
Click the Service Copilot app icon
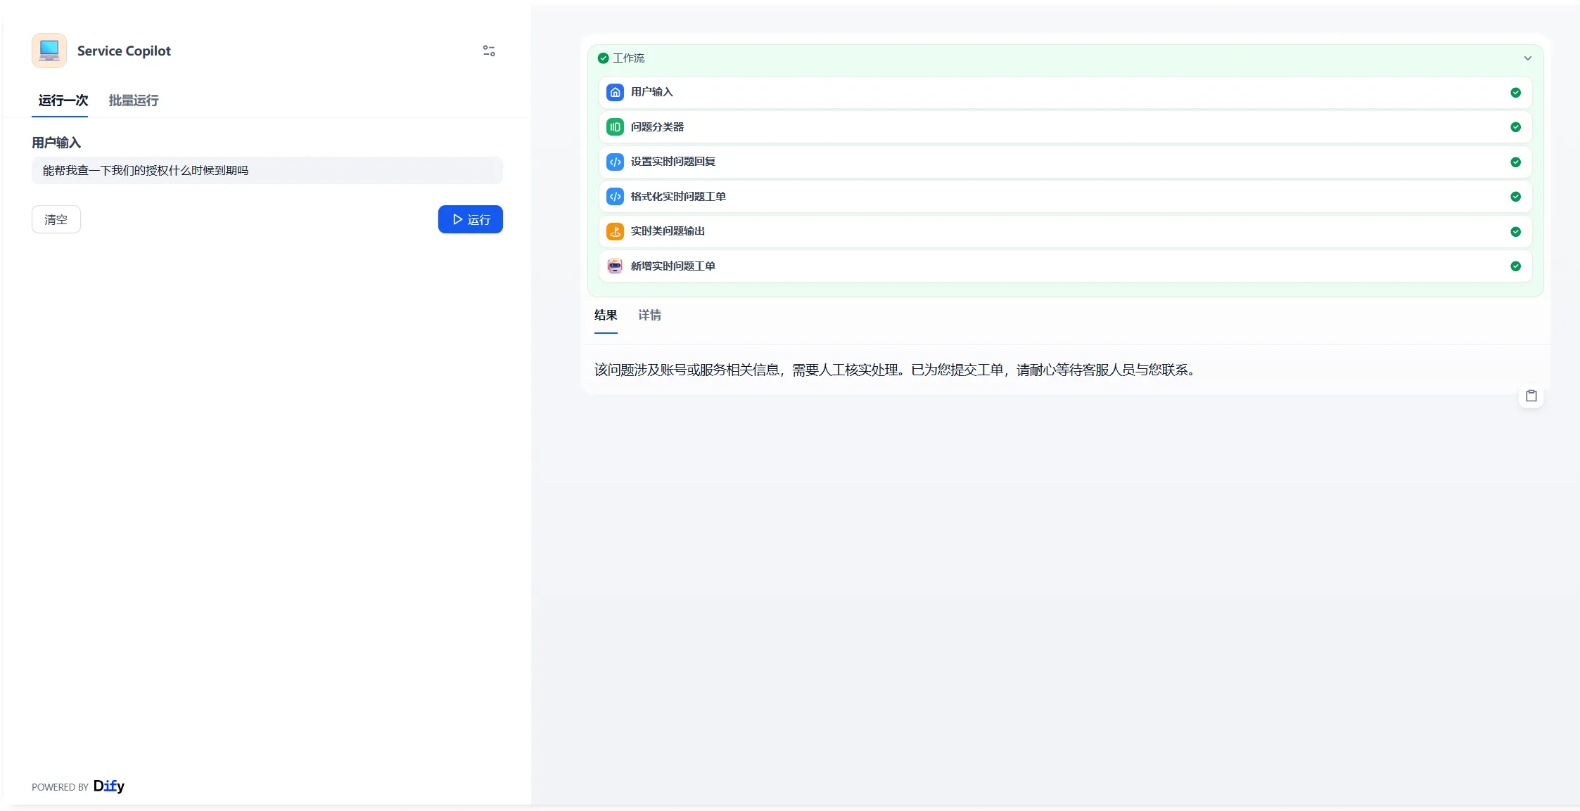click(x=49, y=51)
